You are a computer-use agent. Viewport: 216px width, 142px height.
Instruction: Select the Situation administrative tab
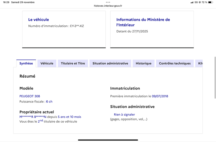[x=110, y=64]
